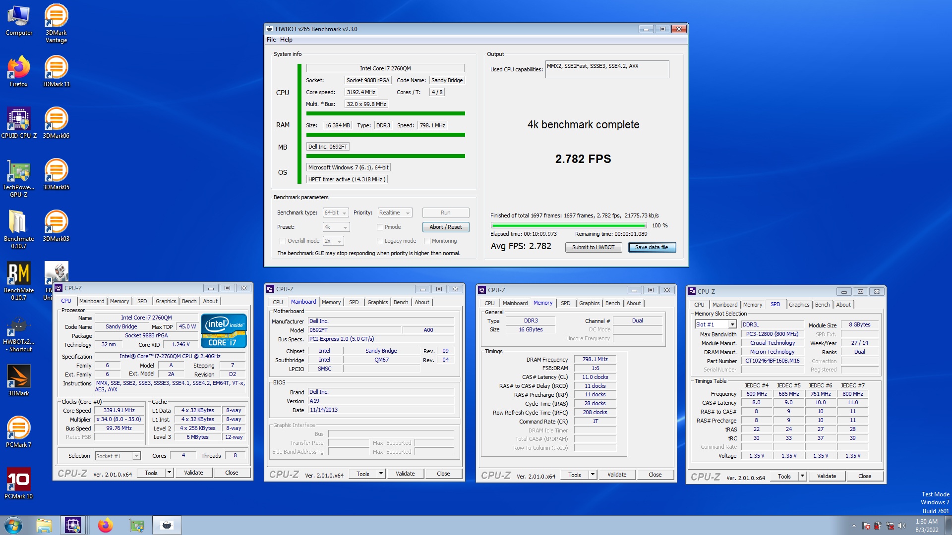Open the 3DMark06 desktop shortcut
The width and height of the screenshot is (952, 535).
pos(56,123)
